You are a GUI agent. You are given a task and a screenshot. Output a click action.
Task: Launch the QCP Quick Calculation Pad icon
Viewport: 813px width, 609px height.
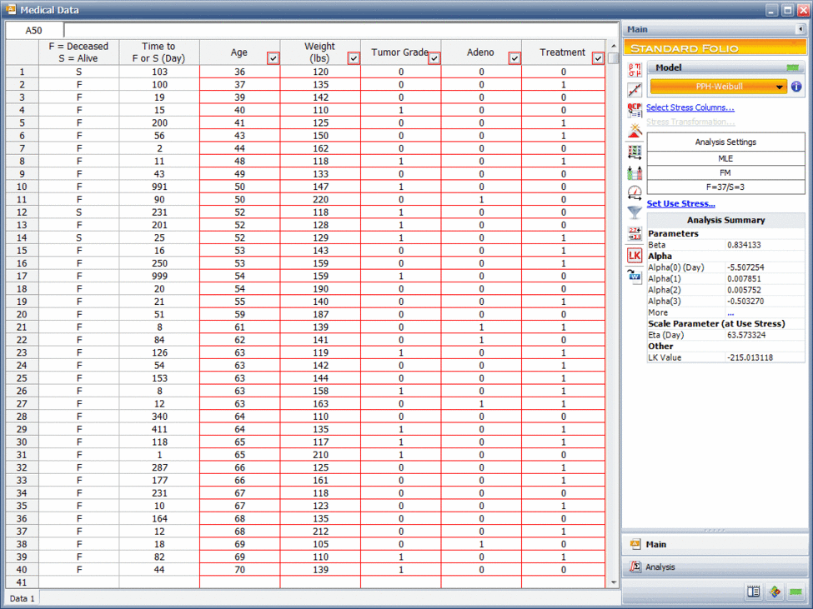point(635,110)
